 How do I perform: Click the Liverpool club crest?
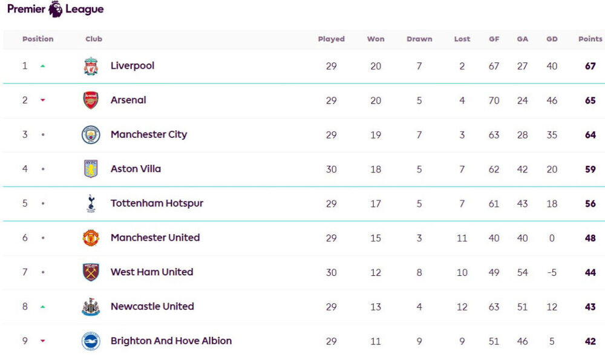(91, 66)
